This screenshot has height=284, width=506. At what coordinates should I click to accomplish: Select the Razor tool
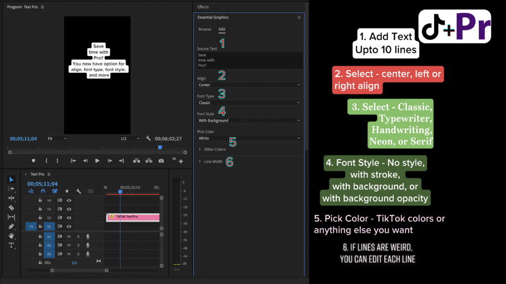(11, 208)
